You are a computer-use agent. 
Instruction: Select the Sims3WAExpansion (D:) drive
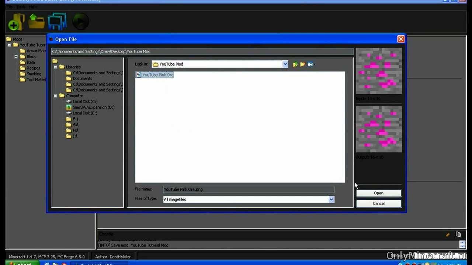click(93, 107)
